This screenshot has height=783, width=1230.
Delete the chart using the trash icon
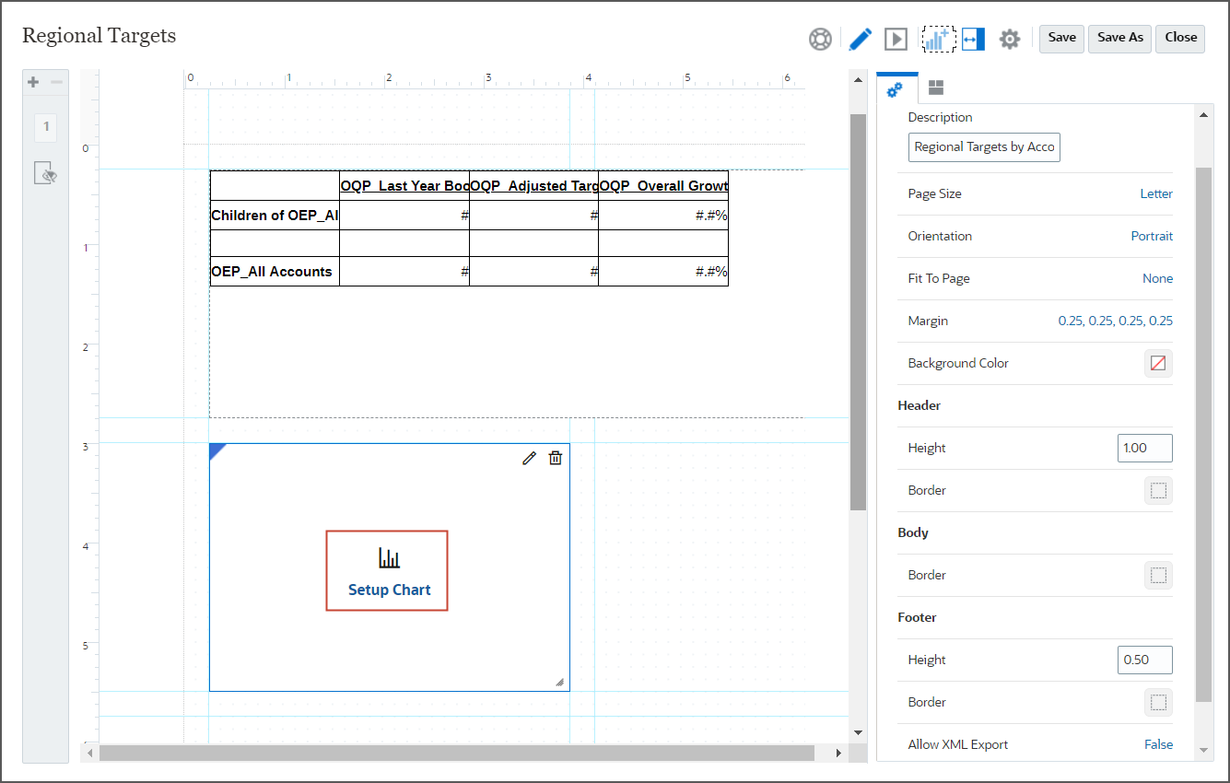(x=555, y=457)
